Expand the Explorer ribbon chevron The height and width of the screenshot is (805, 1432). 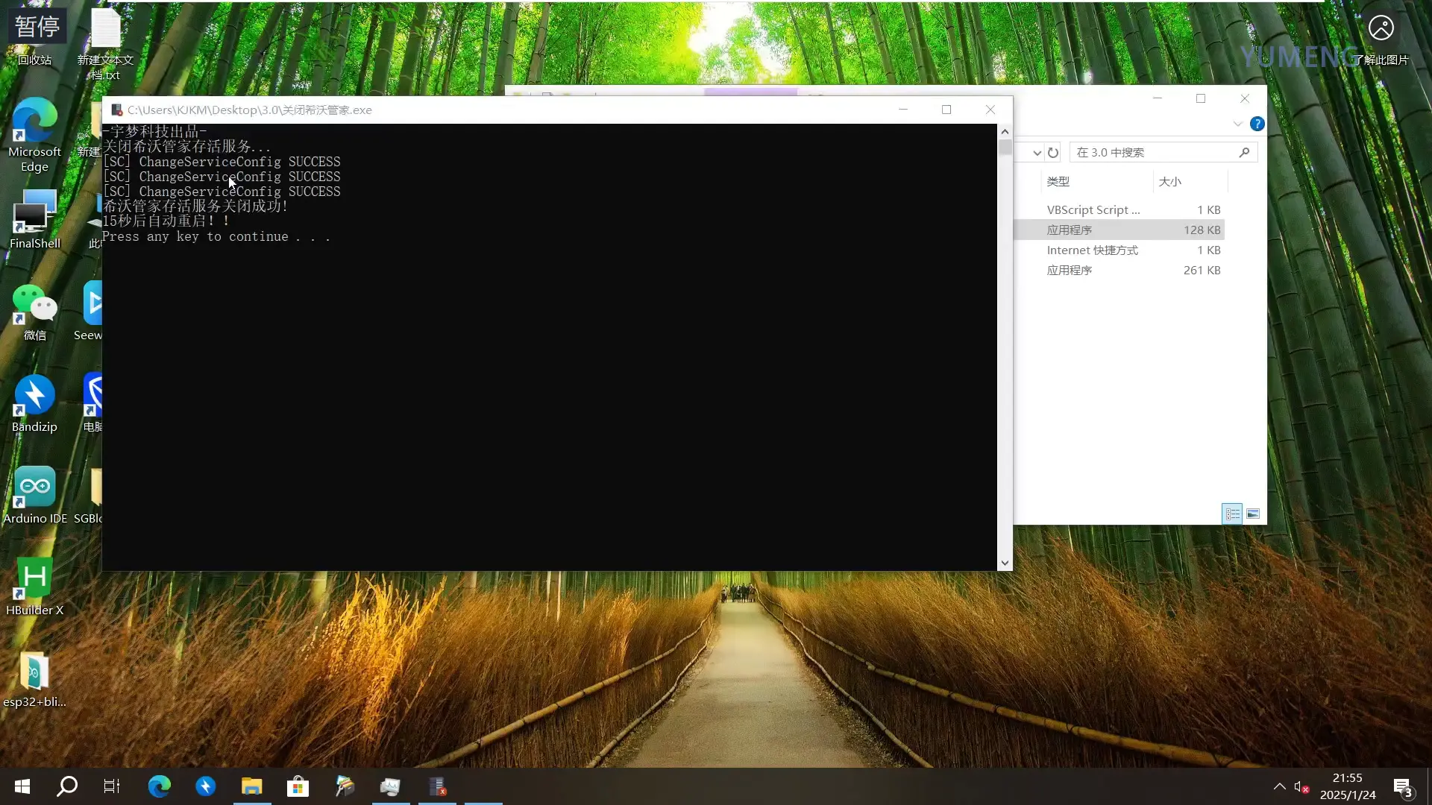pyautogui.click(x=1237, y=124)
